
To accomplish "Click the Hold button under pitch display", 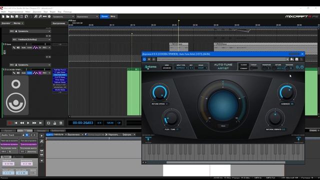I will point(223,126).
